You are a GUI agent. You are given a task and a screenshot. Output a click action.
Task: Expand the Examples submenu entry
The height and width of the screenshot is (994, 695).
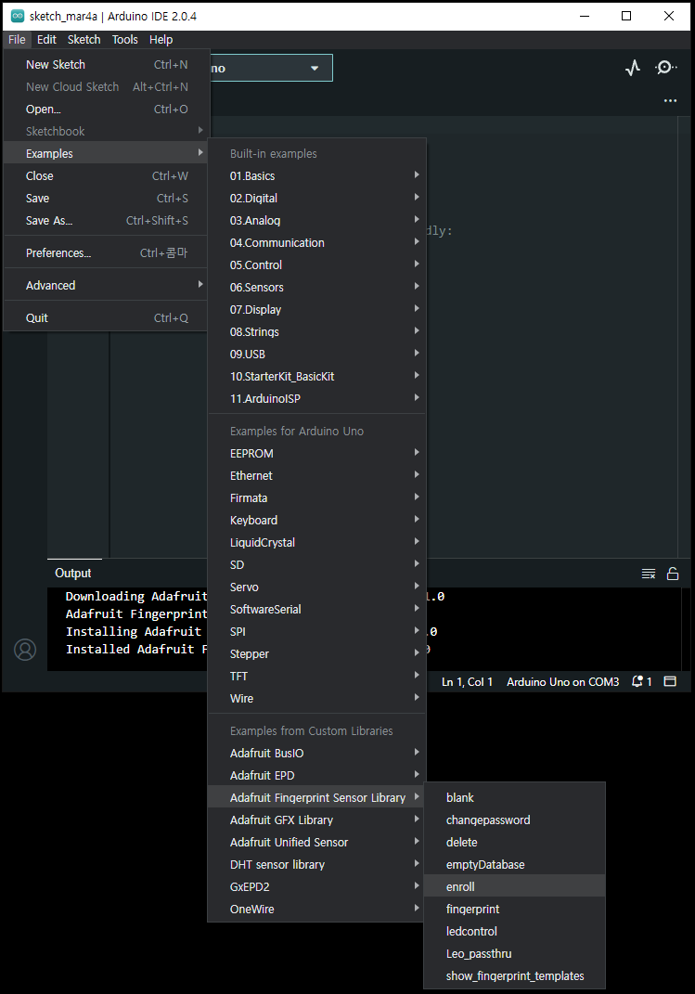106,153
